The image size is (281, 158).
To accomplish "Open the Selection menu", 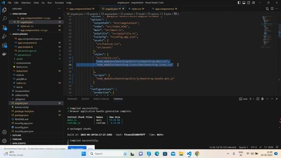I will click(x=26, y=3).
